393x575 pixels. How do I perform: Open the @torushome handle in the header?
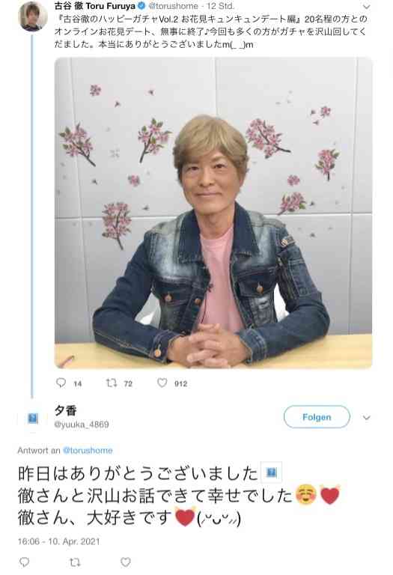coord(174,6)
